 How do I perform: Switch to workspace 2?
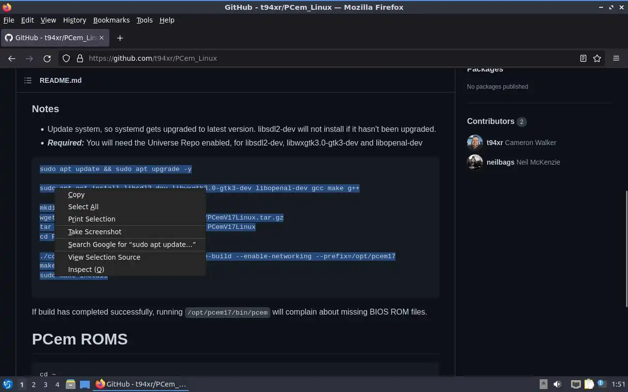coord(33,385)
